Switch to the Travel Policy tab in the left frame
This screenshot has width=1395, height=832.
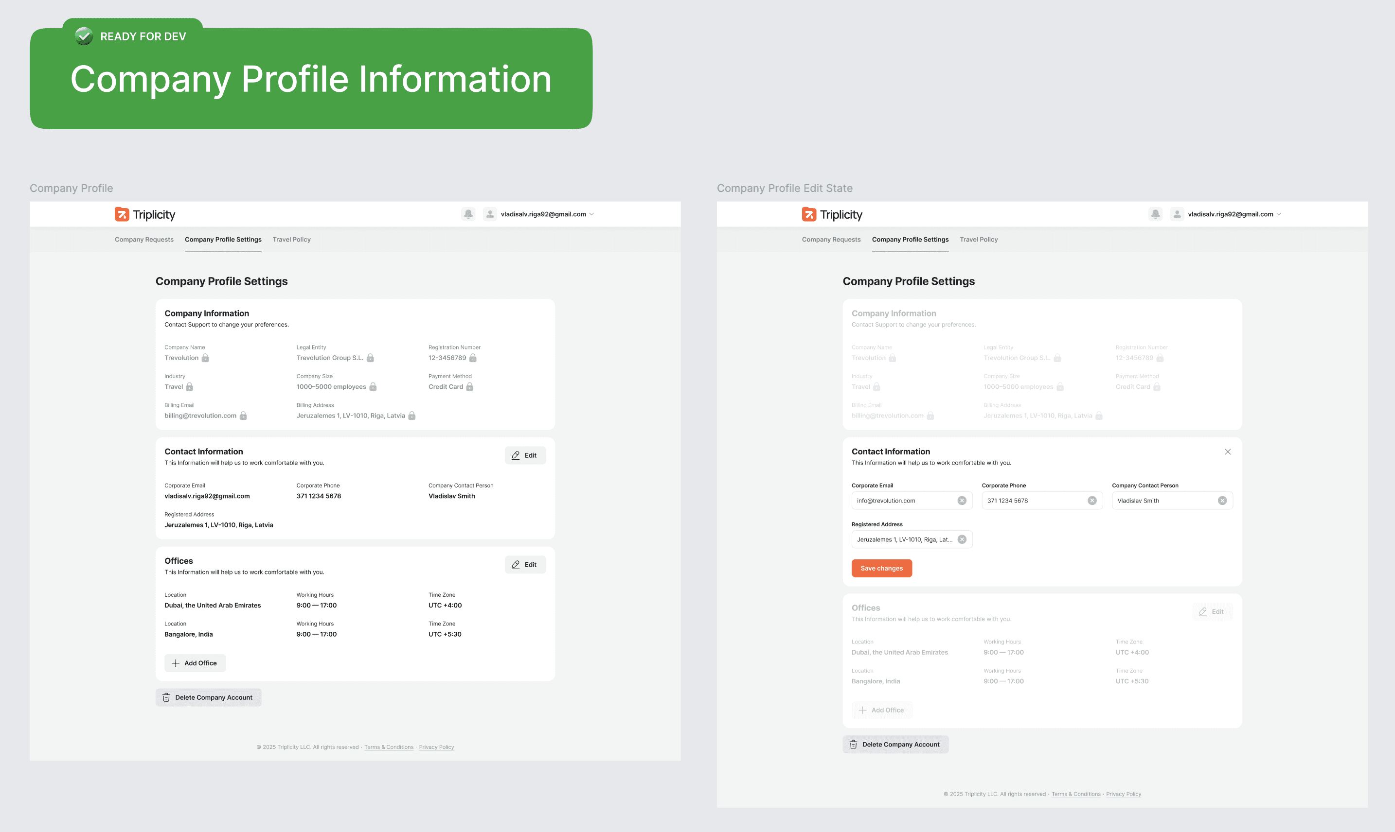coord(291,240)
